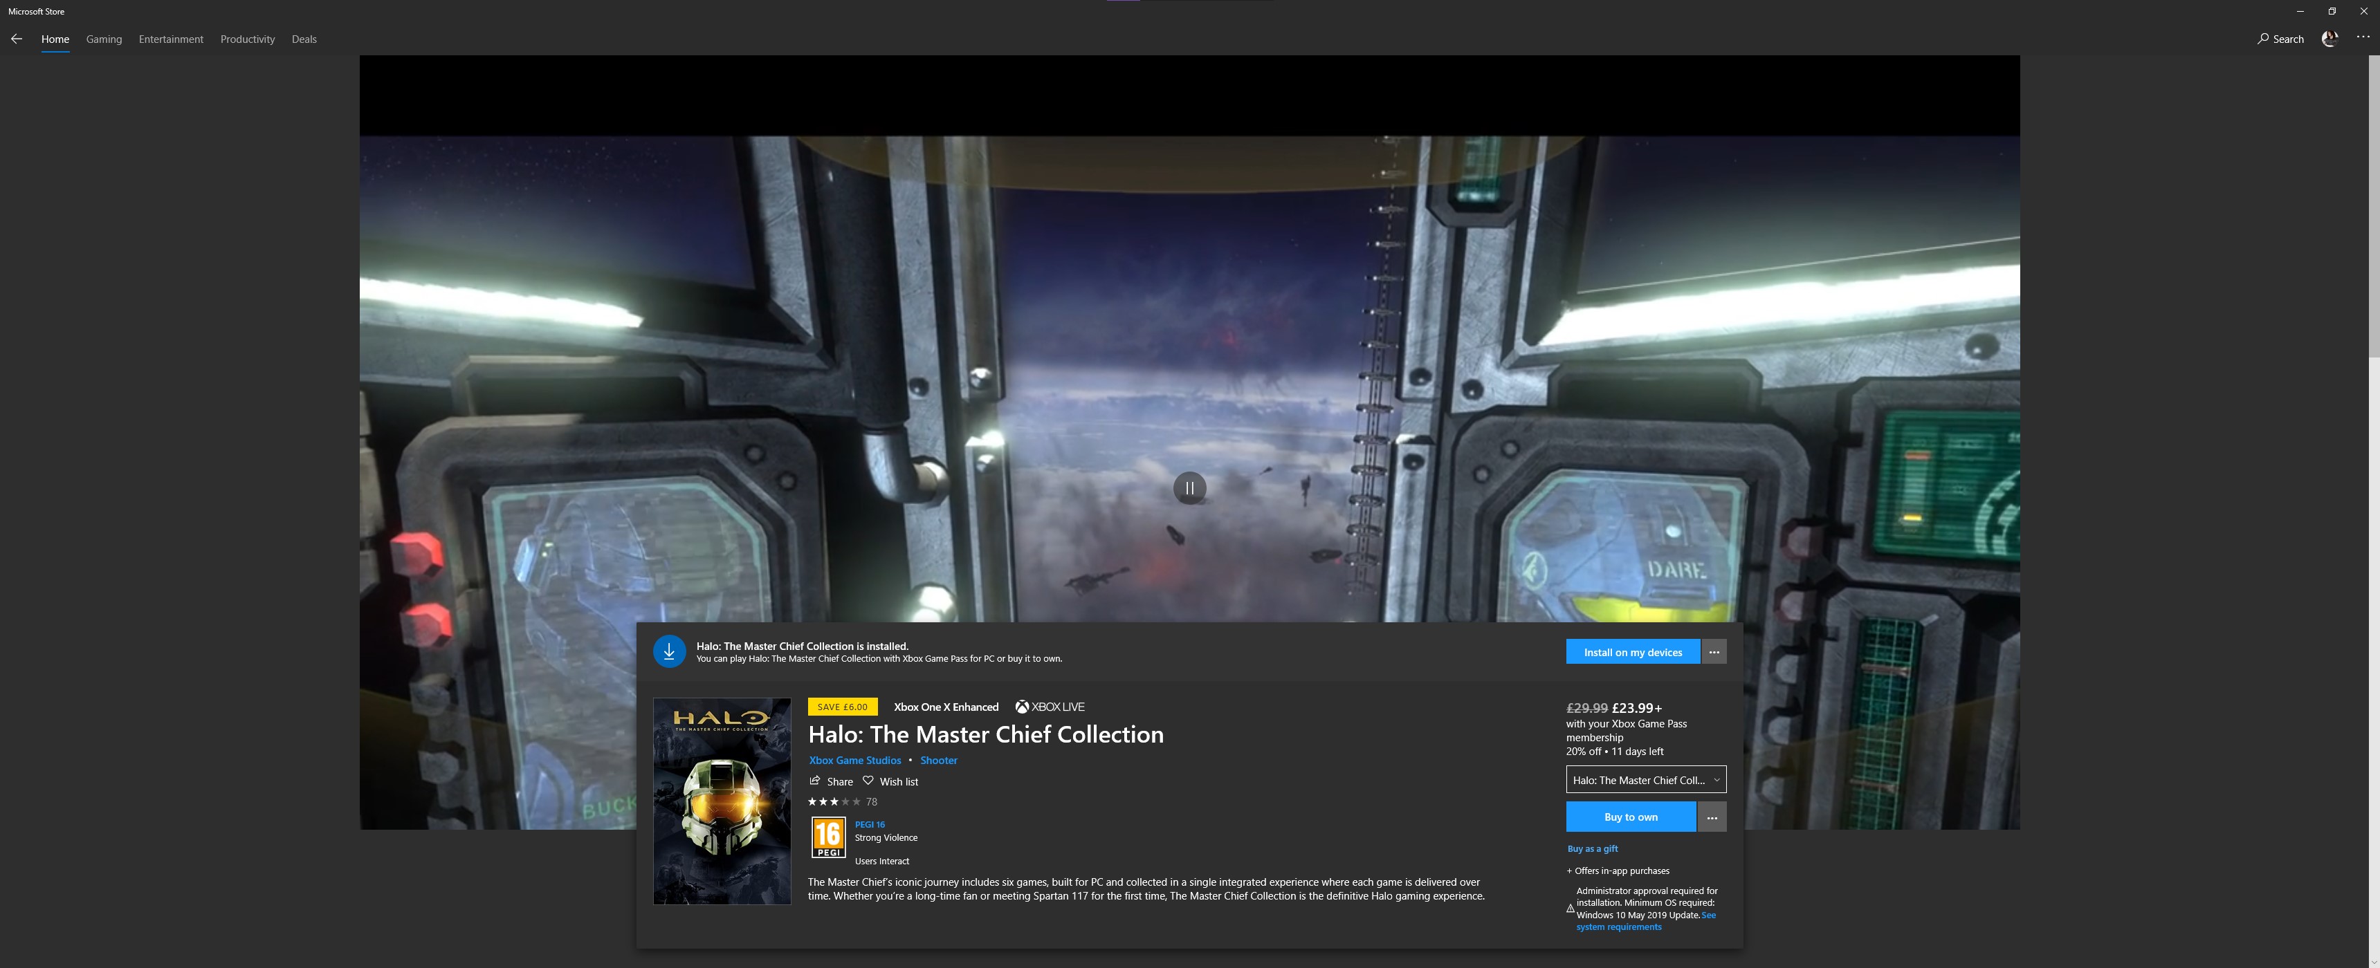Open the Home tab
Screen dimensions: 2380x968
55,39
